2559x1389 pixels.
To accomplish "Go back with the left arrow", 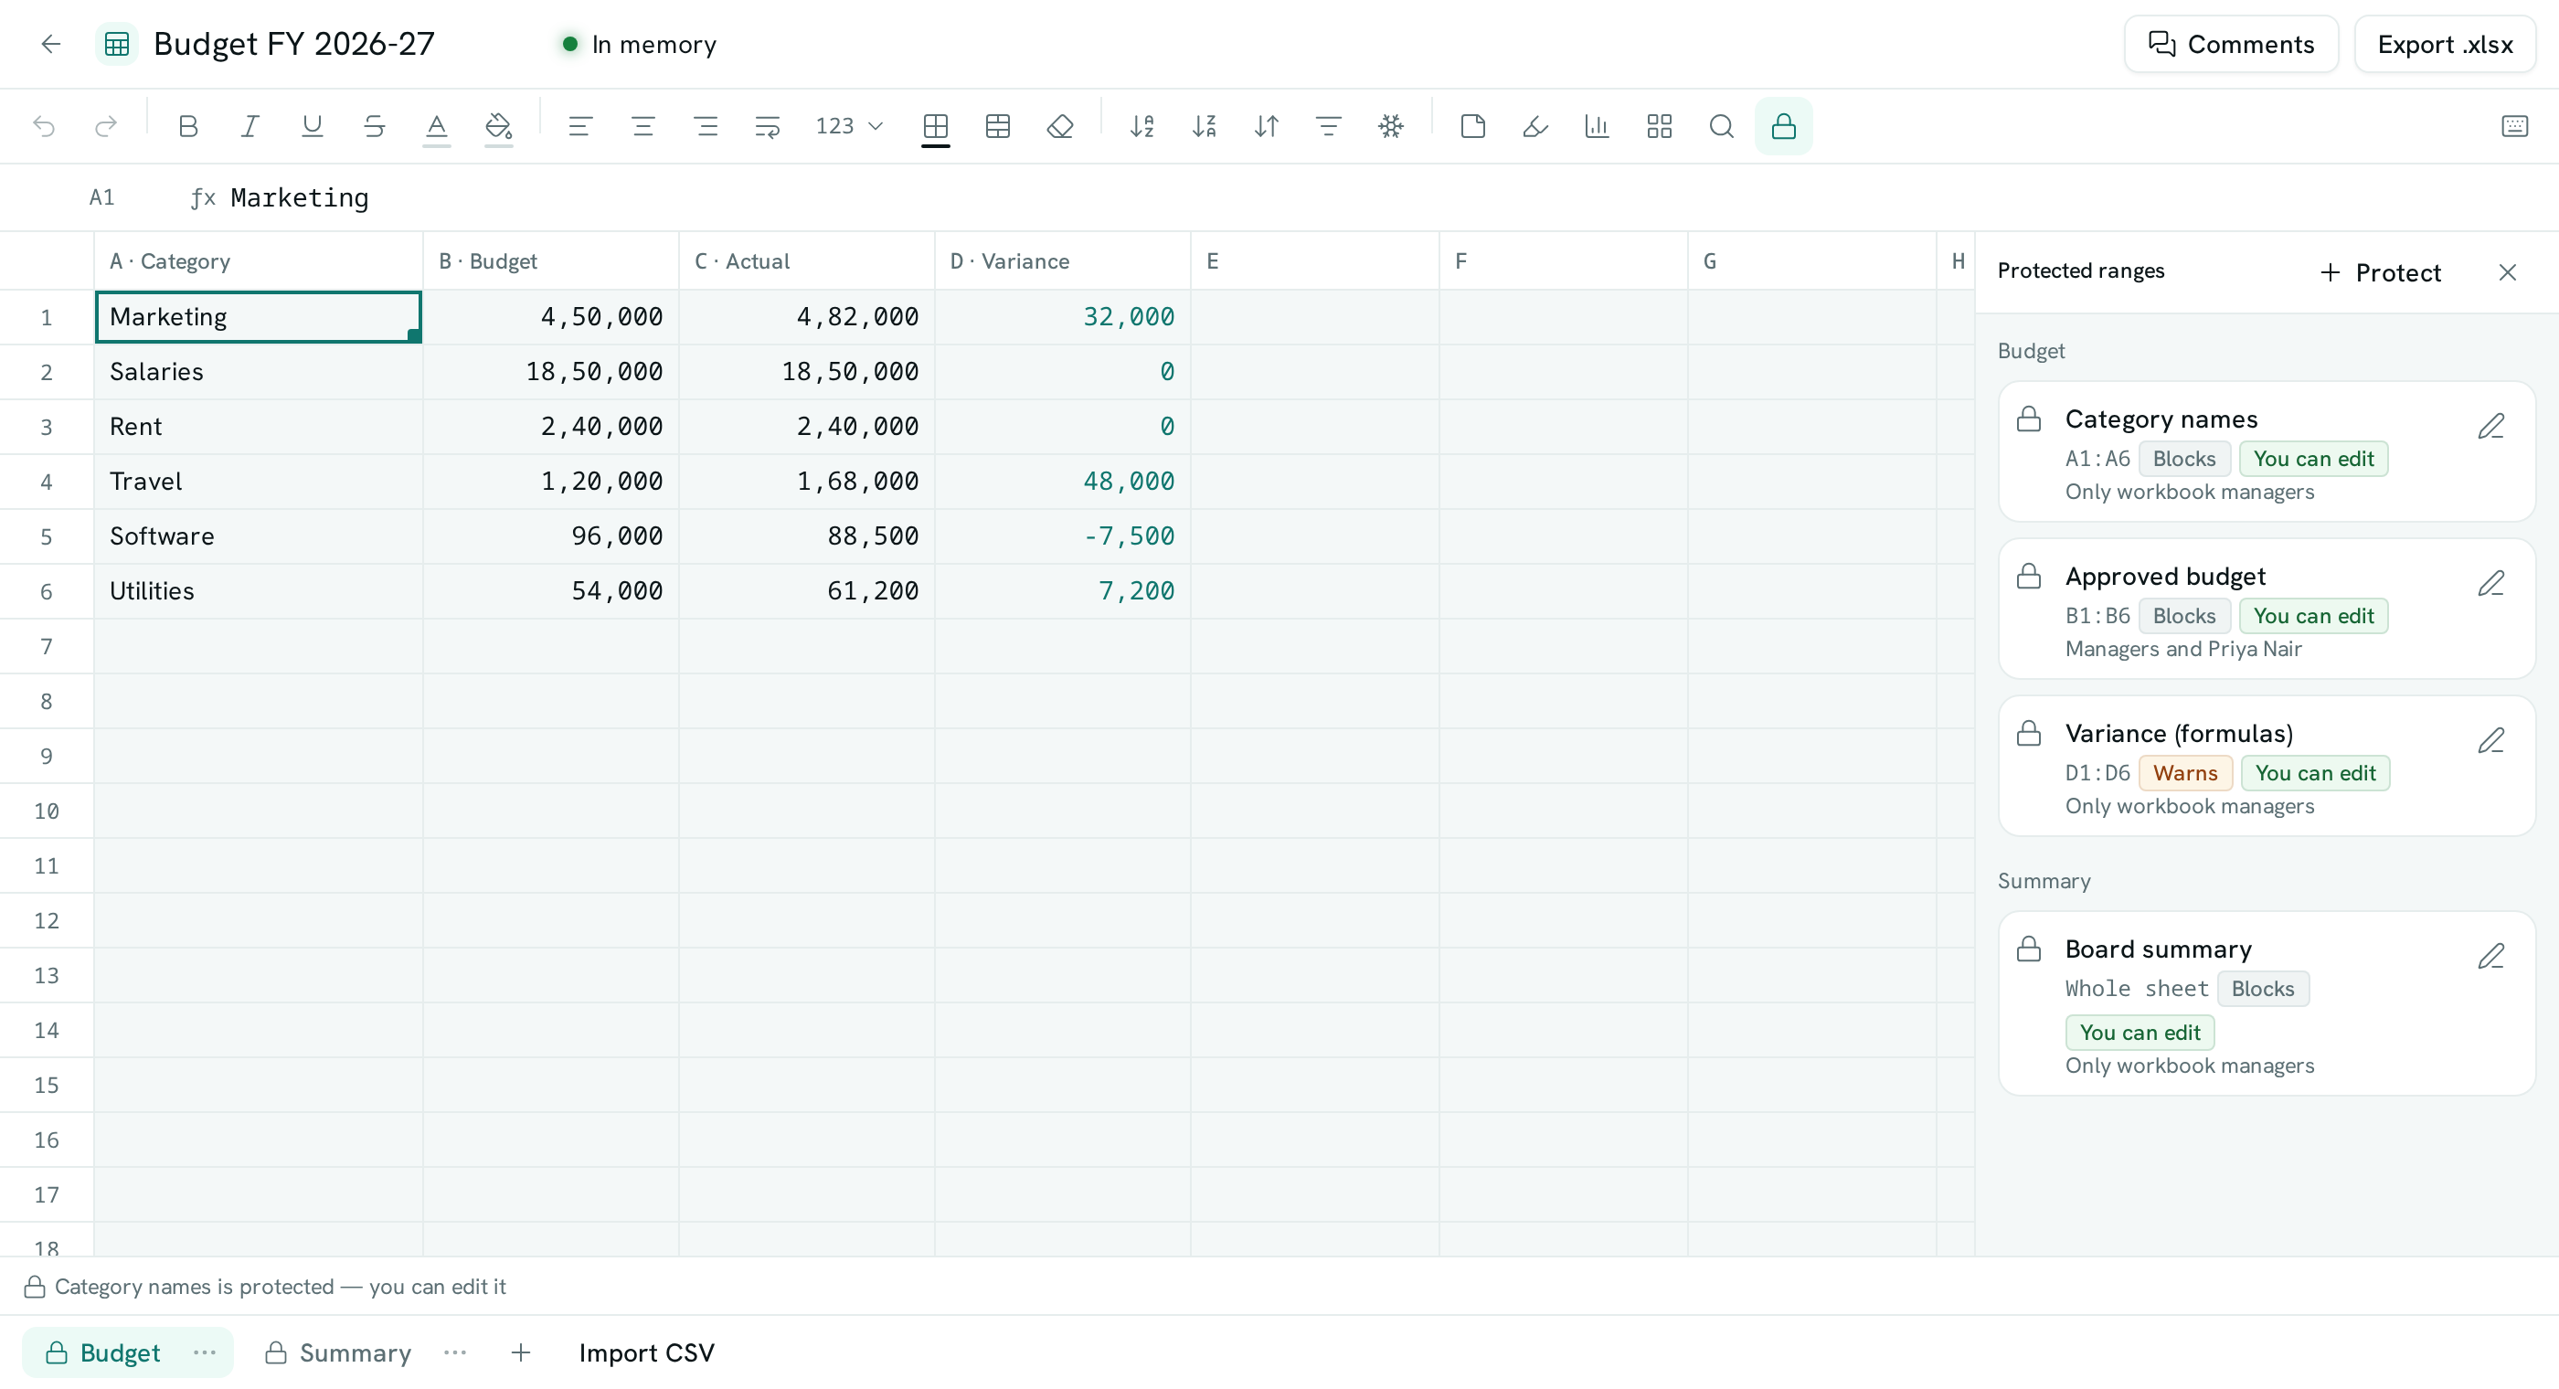I will (50, 44).
